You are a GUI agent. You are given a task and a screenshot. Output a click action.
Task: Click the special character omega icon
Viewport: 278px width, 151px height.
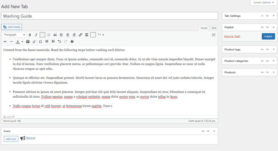point(40,42)
